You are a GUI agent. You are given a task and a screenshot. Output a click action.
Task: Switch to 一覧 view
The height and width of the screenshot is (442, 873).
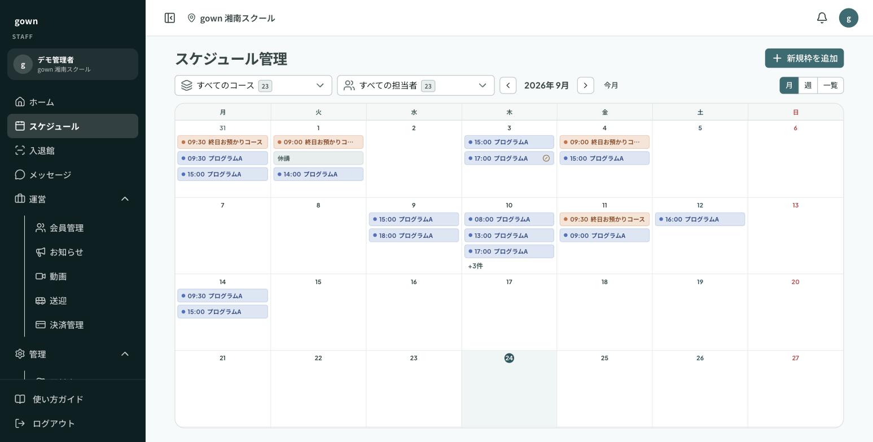click(x=830, y=86)
